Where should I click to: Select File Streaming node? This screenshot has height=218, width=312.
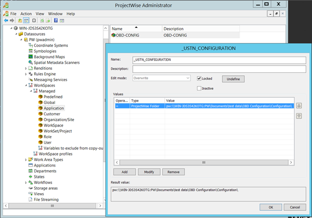point(46,199)
